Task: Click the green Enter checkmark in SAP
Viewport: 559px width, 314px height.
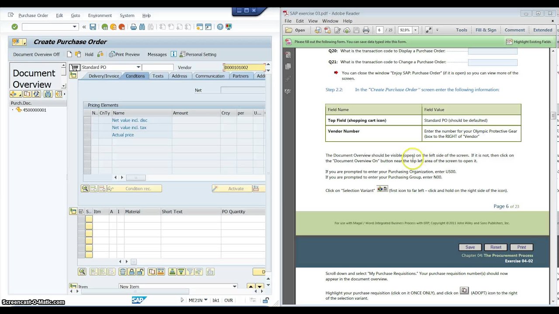Action: click(14, 27)
